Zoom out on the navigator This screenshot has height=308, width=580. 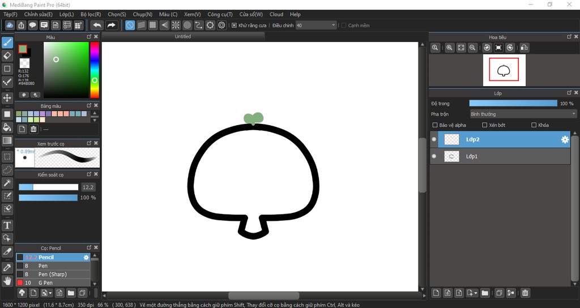pos(472,48)
